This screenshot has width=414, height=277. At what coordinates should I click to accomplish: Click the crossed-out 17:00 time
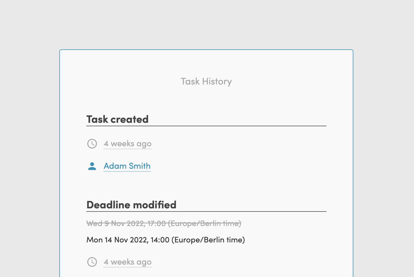click(x=157, y=224)
